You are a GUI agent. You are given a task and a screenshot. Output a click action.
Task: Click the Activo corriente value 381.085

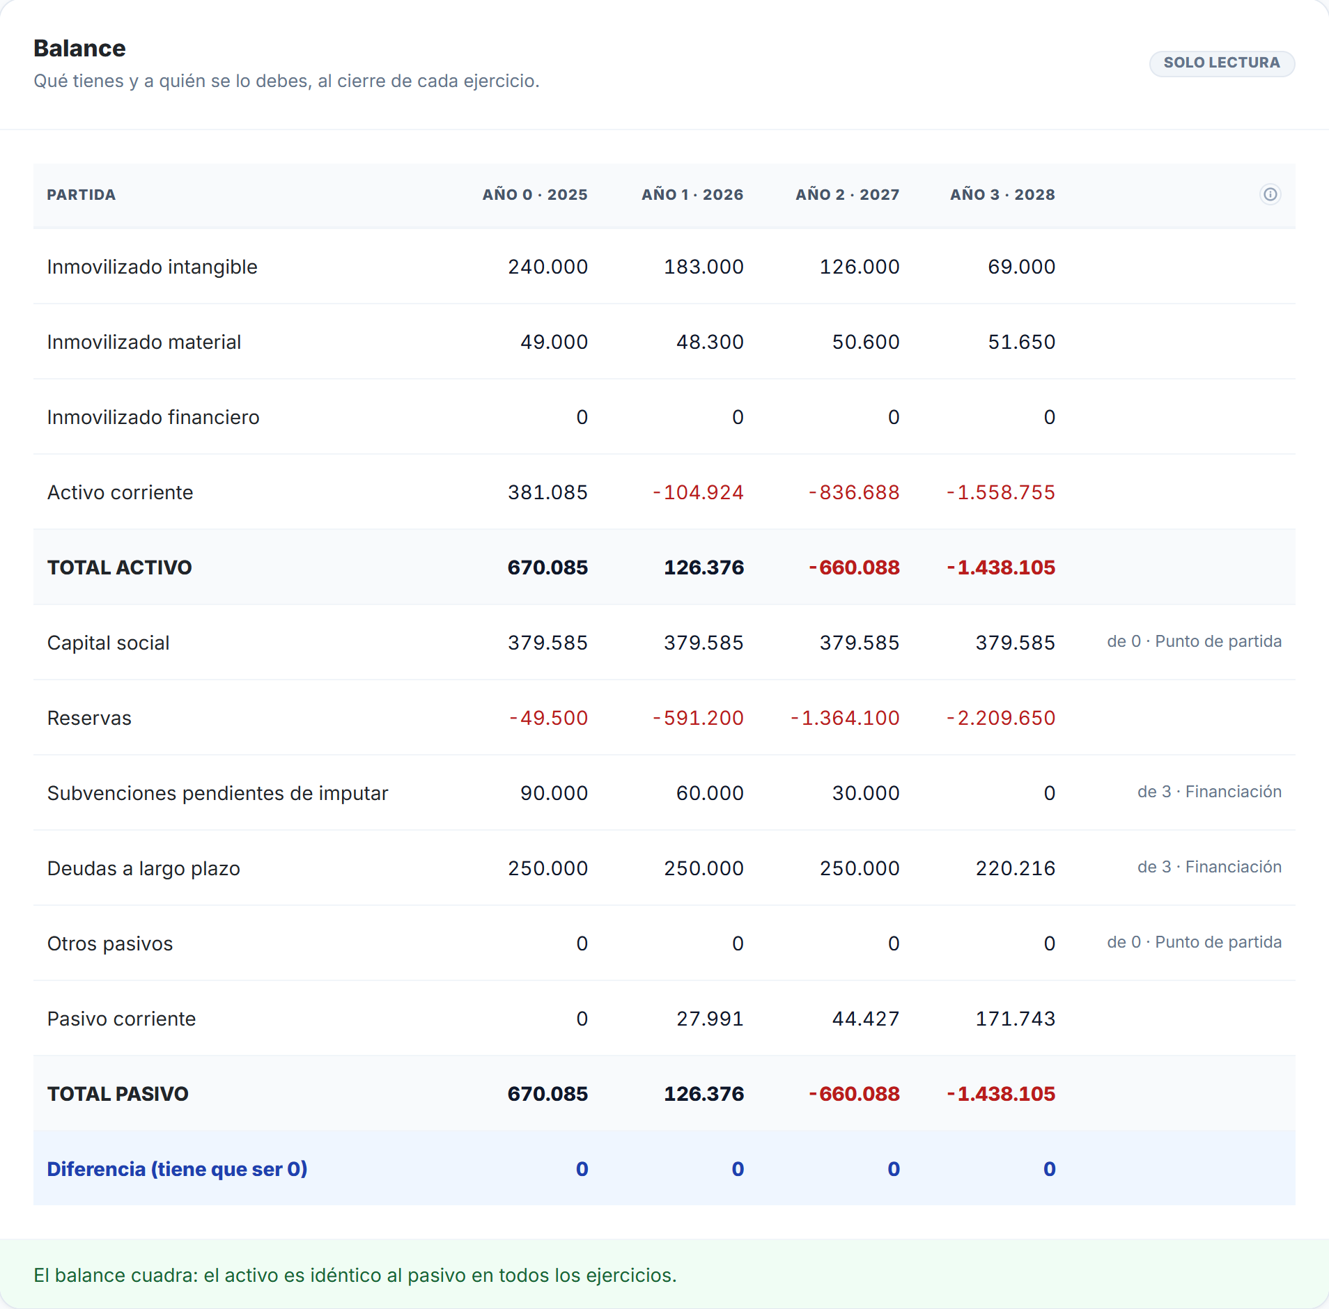(x=547, y=492)
